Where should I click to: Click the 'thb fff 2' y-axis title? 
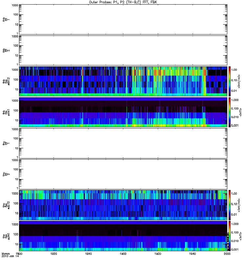pyautogui.click(x=6, y=51)
